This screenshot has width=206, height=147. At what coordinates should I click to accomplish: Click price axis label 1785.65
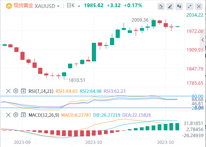tap(195, 83)
